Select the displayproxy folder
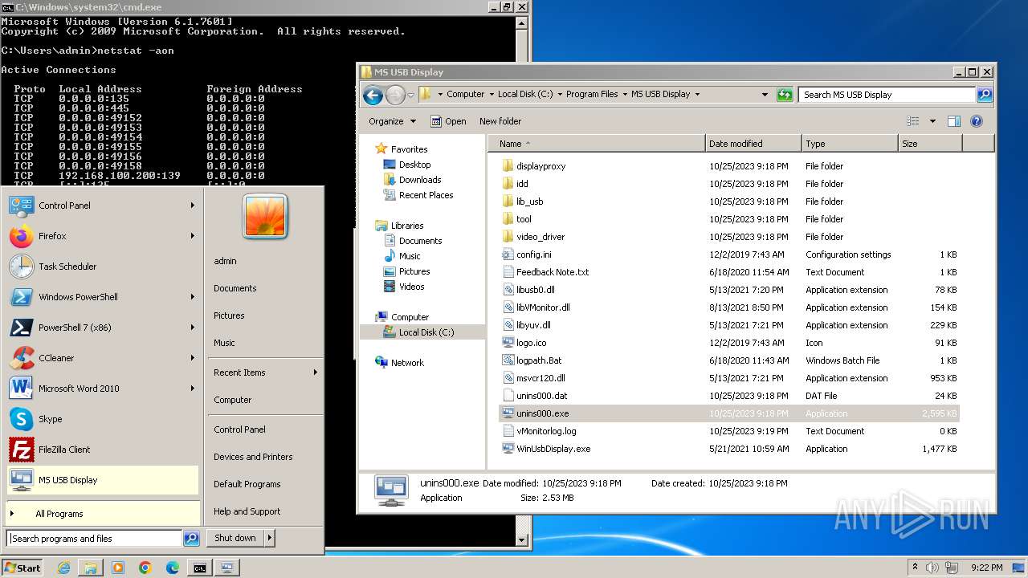 [x=541, y=166]
